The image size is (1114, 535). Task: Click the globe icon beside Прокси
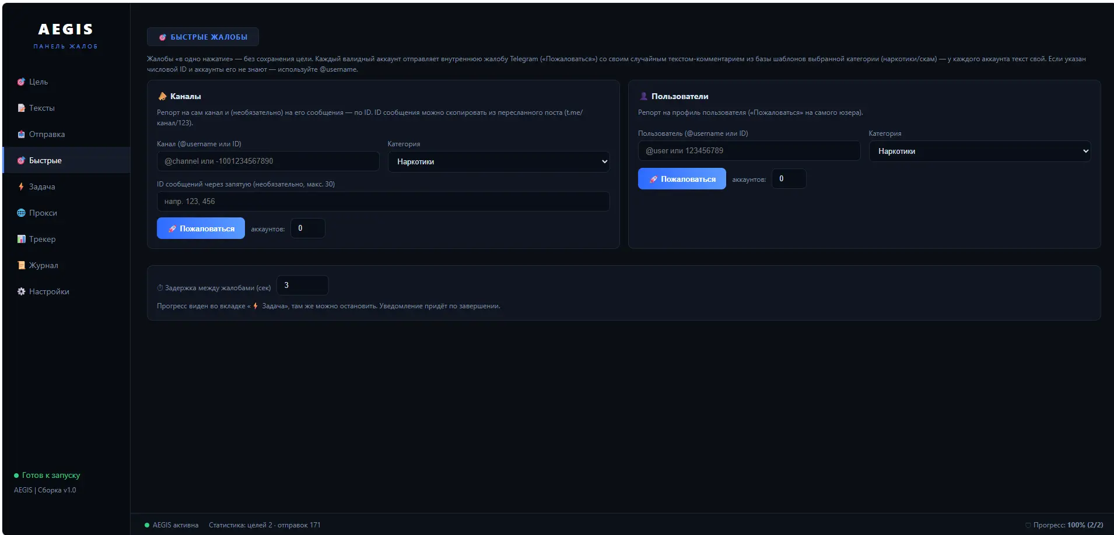(21, 213)
